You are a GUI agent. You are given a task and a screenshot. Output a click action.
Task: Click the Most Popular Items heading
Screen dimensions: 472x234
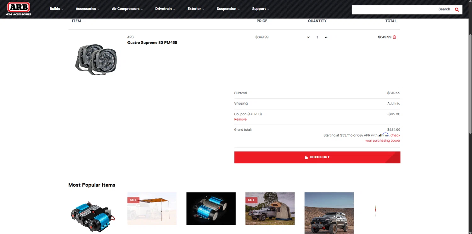coord(92,185)
